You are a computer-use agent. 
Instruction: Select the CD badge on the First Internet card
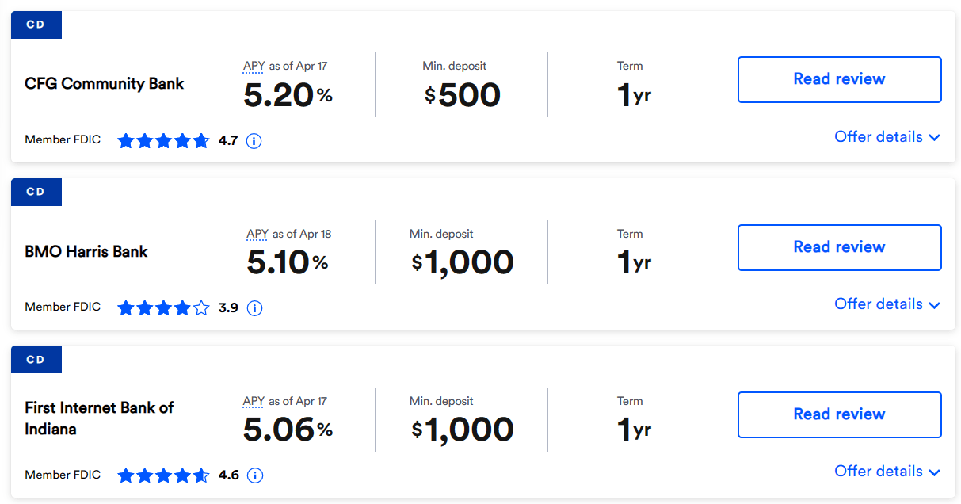(x=36, y=360)
